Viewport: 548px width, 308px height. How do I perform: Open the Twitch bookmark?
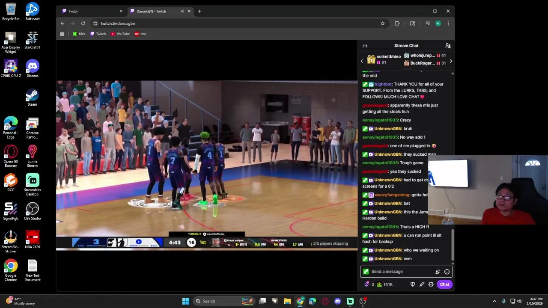click(x=98, y=34)
